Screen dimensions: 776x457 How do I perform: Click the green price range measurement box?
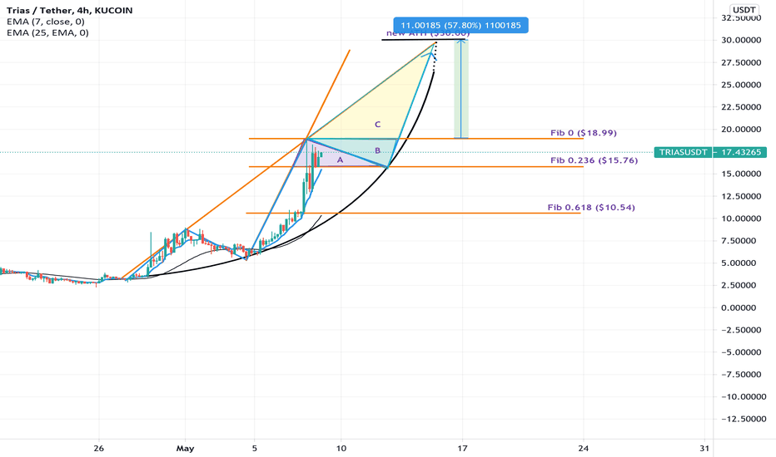[461, 89]
